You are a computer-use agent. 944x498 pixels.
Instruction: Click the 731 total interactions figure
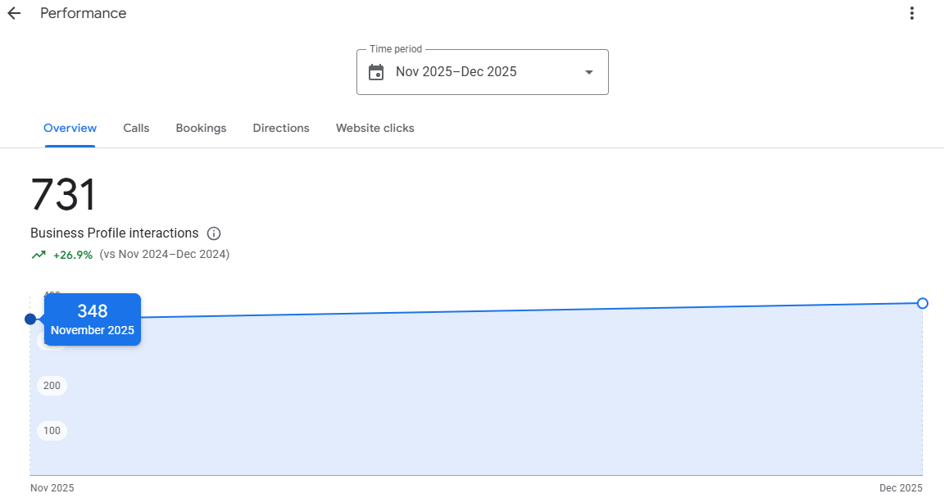[64, 196]
